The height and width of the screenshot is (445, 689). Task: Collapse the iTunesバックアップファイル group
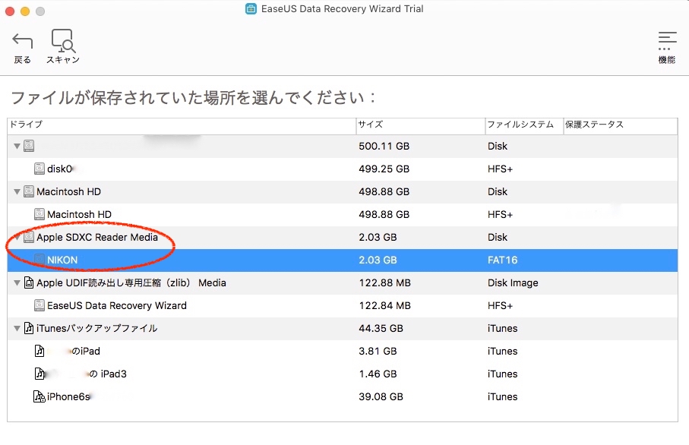tap(17, 329)
